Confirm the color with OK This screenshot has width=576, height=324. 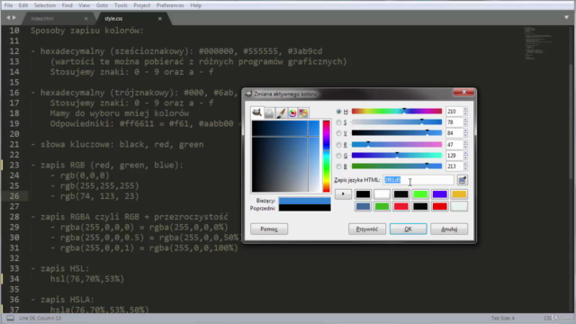408,229
